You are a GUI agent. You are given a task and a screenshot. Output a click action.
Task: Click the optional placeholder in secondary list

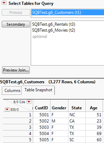coord(40,36)
